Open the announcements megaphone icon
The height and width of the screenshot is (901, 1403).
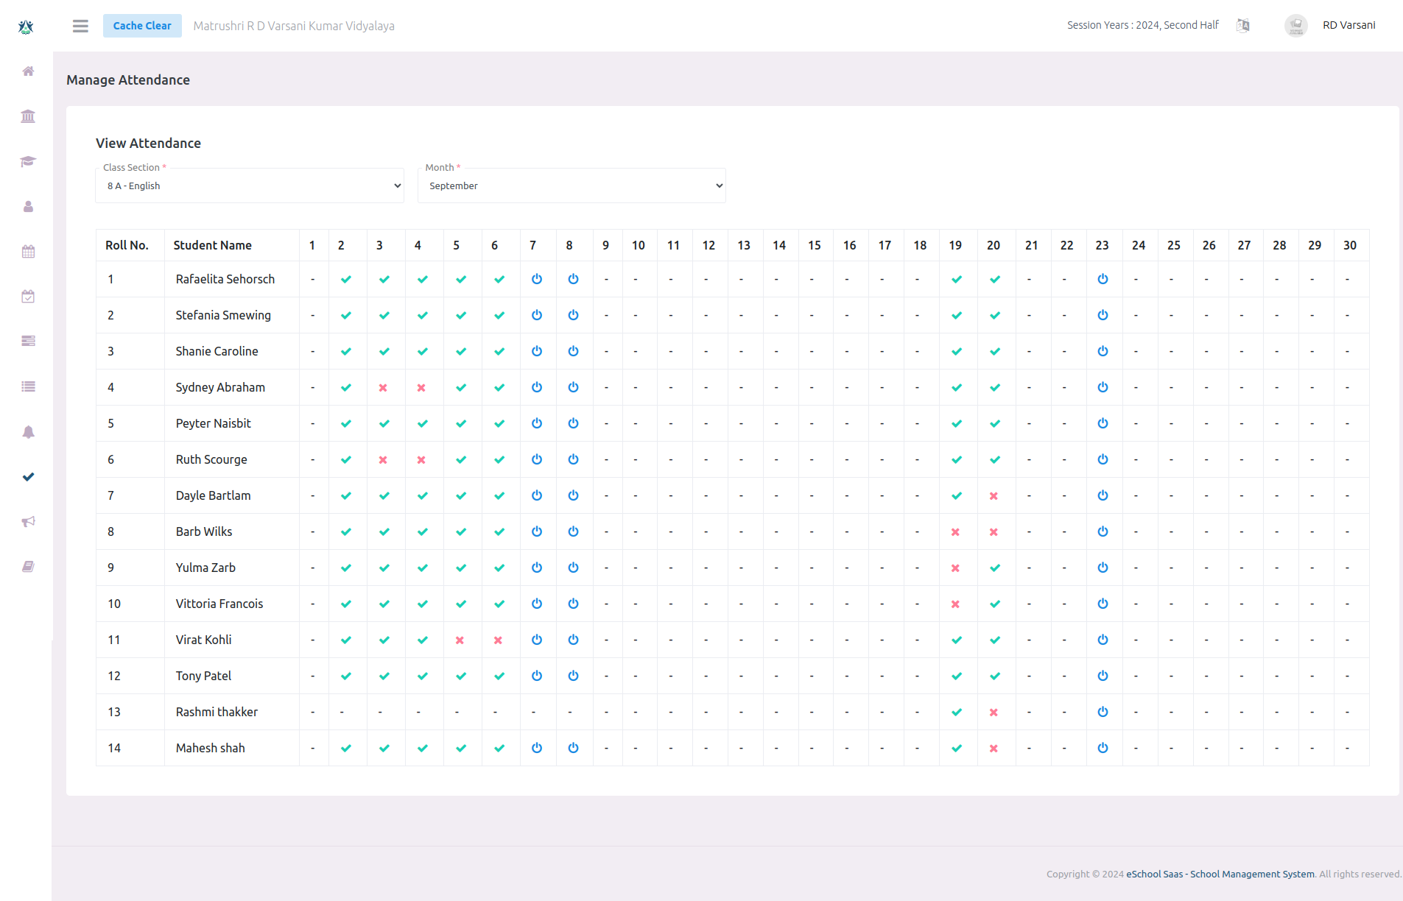28,521
